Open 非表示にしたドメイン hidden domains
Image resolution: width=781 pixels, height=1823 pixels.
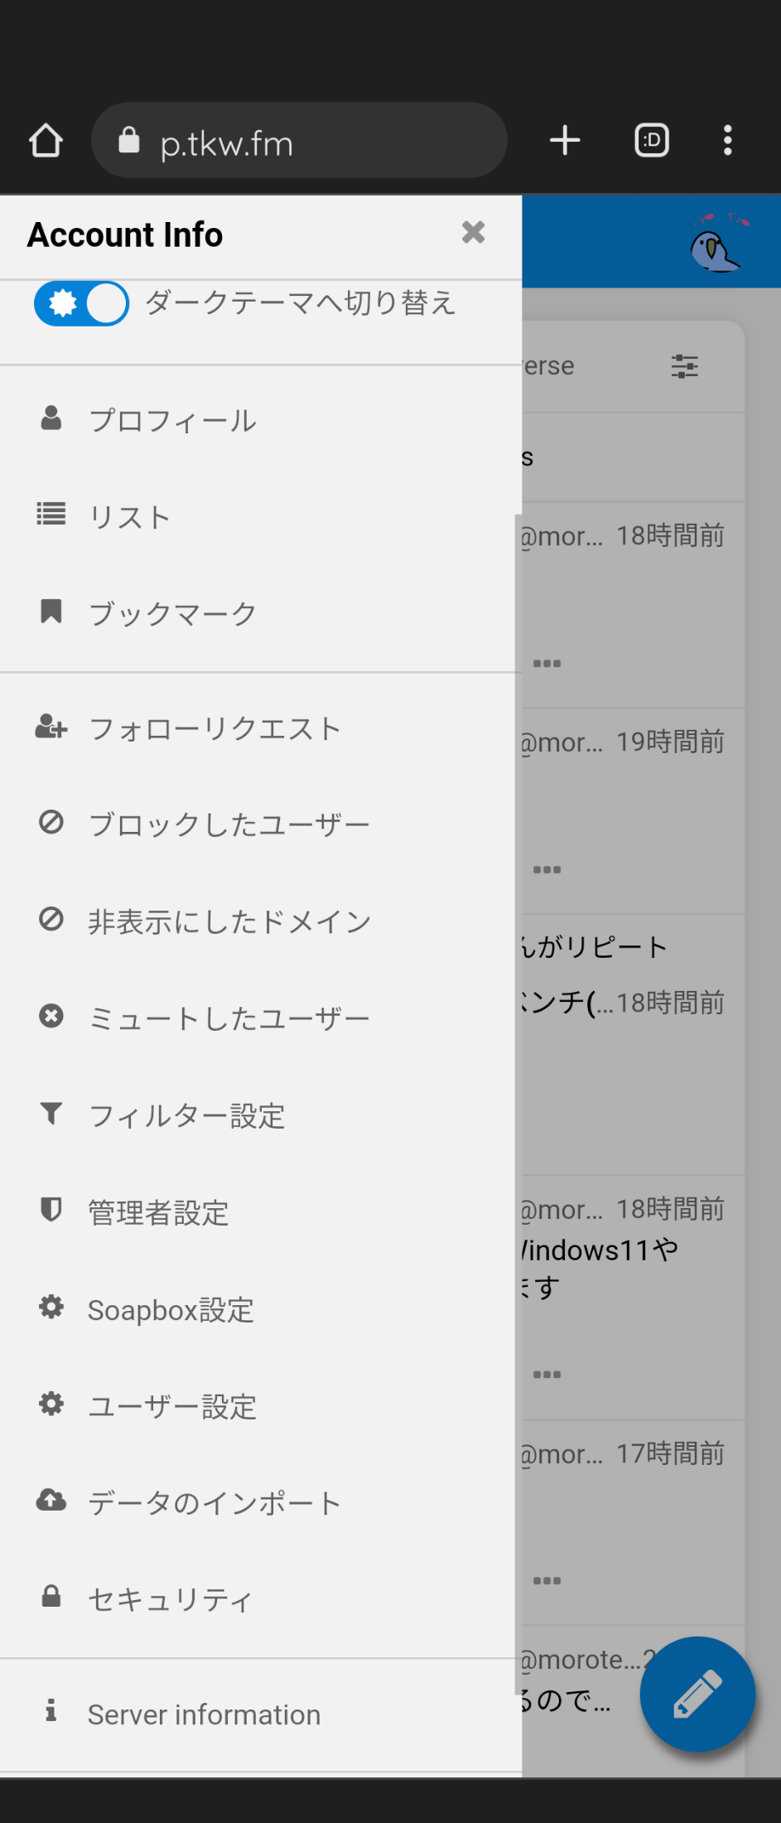pyautogui.click(x=229, y=921)
